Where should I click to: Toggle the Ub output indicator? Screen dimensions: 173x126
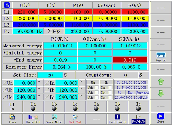(54, 109)
